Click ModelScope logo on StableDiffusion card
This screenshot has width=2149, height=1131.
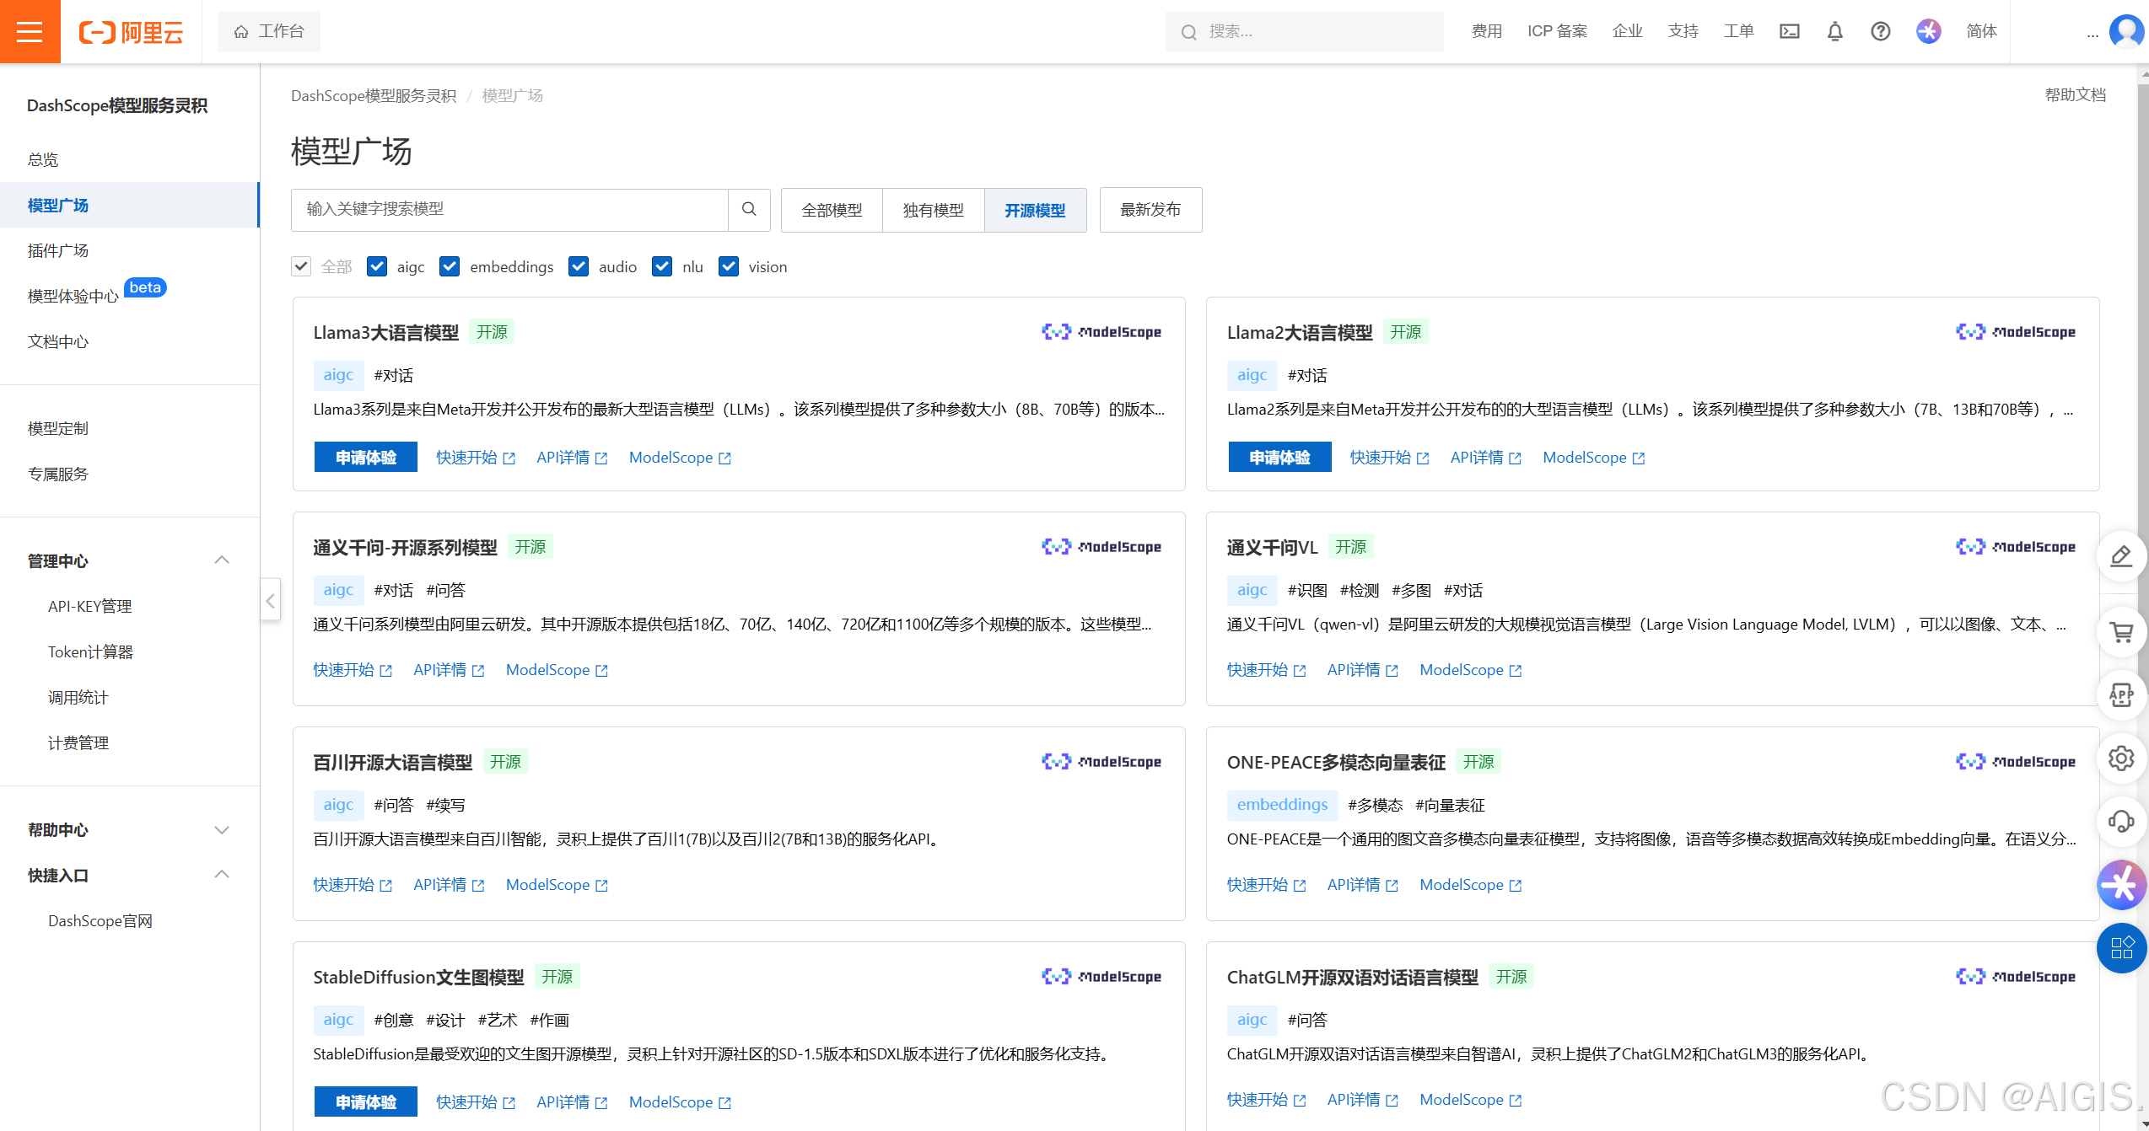click(1101, 977)
